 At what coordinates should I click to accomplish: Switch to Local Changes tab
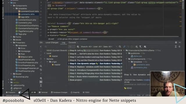click(52, 42)
